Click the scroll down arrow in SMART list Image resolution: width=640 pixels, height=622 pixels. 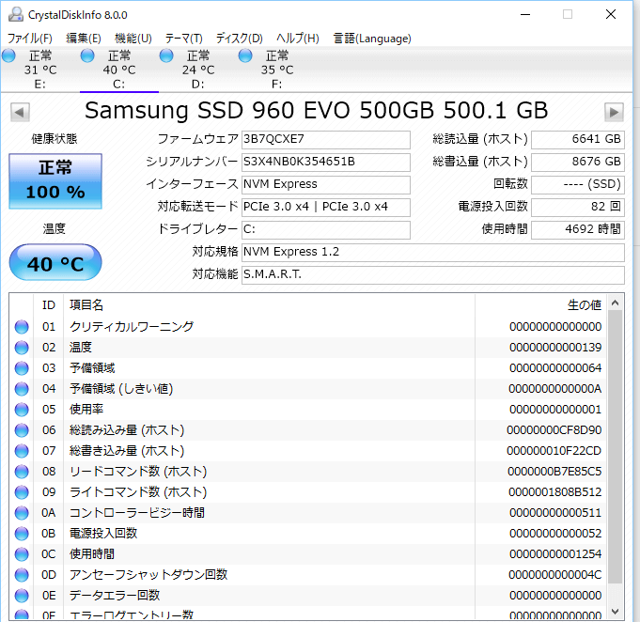pos(616,612)
